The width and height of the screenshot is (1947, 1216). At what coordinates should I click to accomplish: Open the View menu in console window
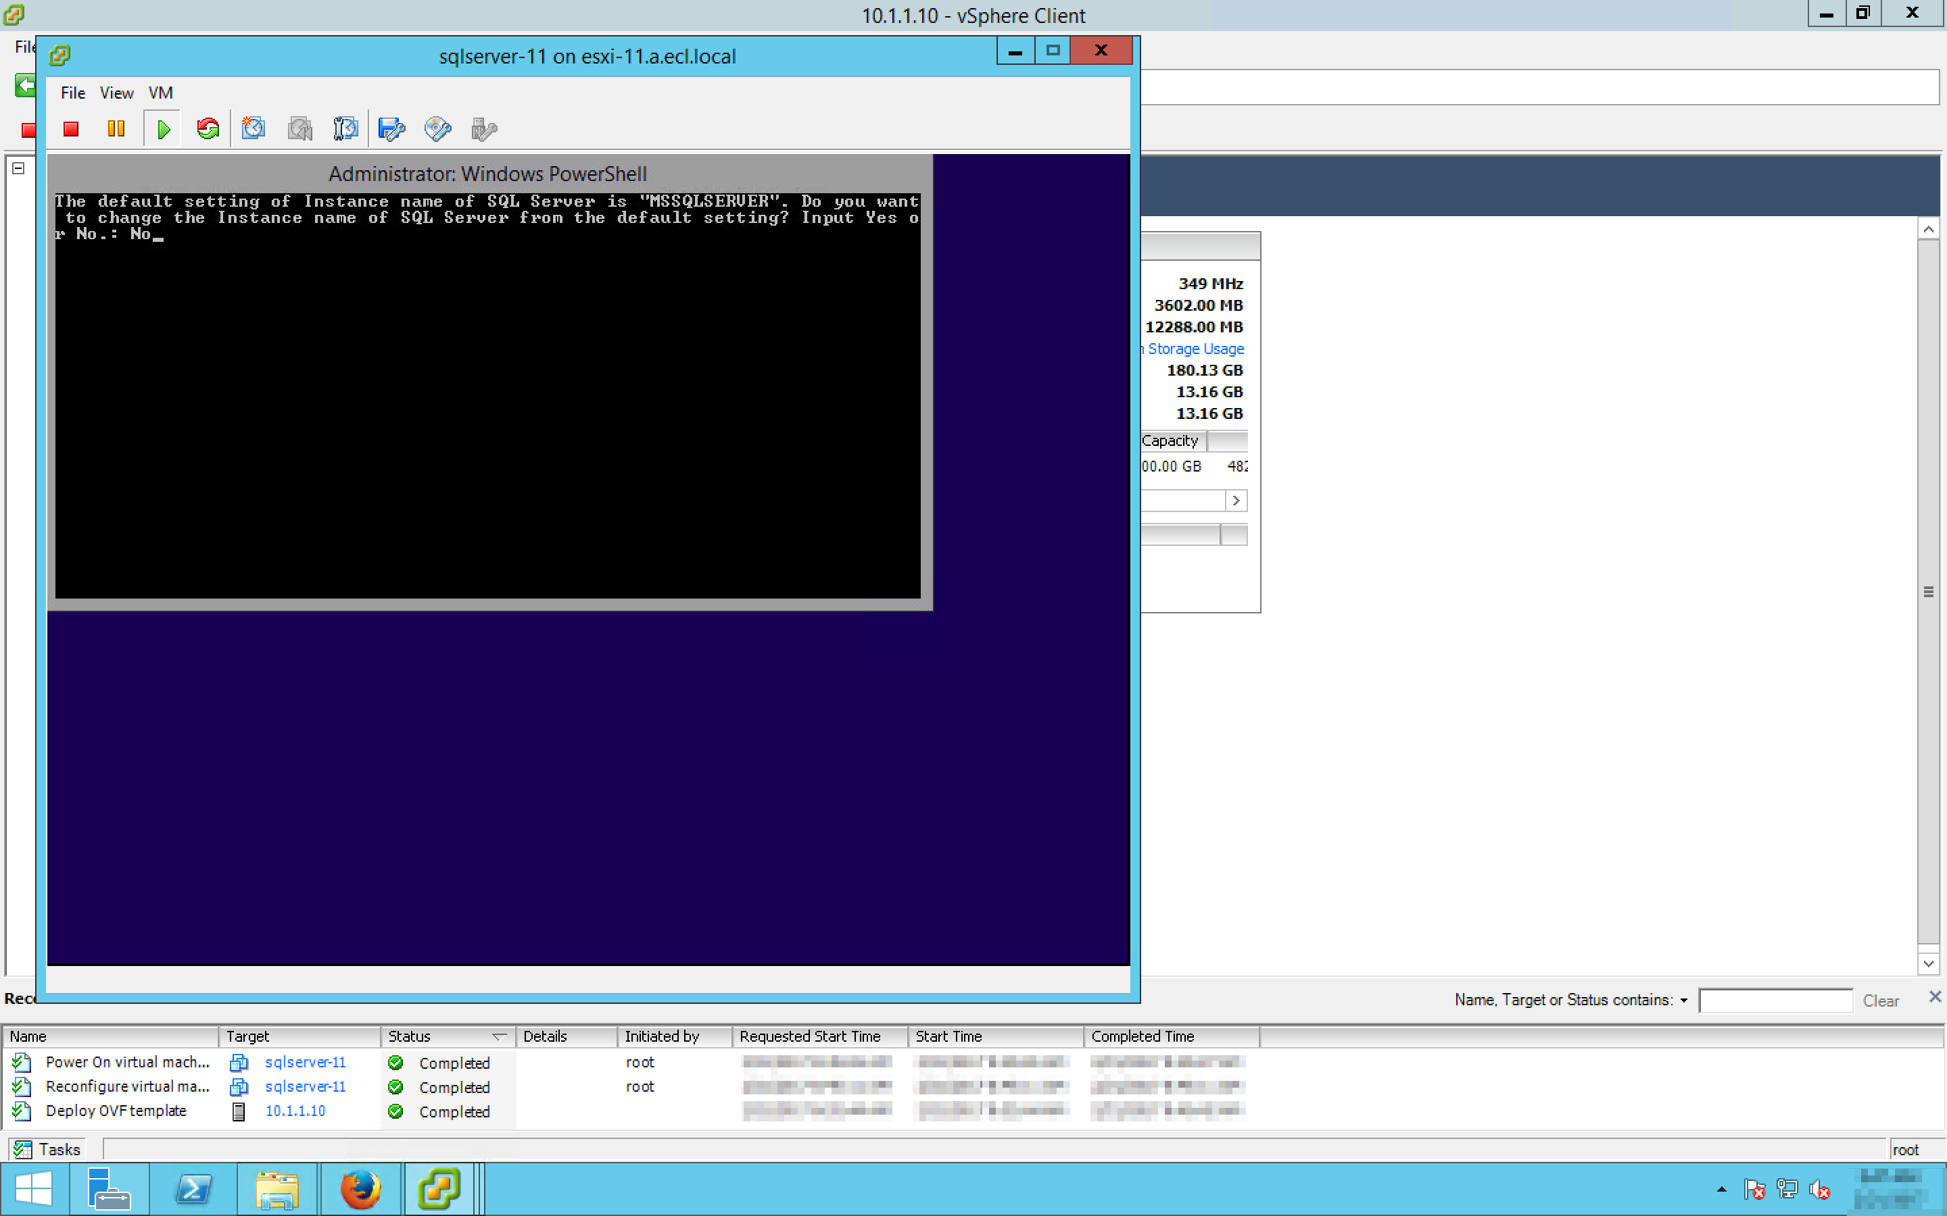(x=117, y=93)
